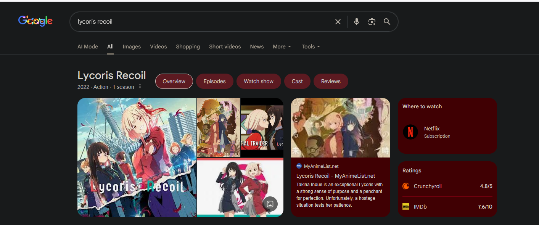Image resolution: width=539 pixels, height=225 pixels.
Task: Open the group artwork thumbnail beside poster
Action: (x=219, y=127)
